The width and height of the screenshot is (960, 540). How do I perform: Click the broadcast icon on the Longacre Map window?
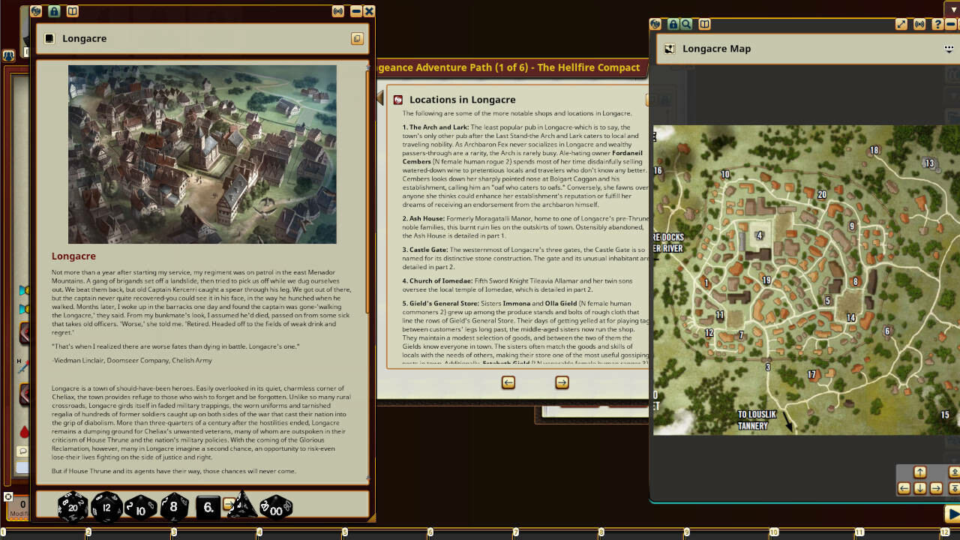(919, 24)
